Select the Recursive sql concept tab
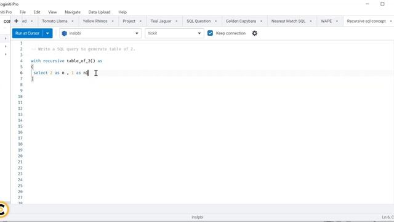This screenshot has width=394, height=222. pos(366,21)
